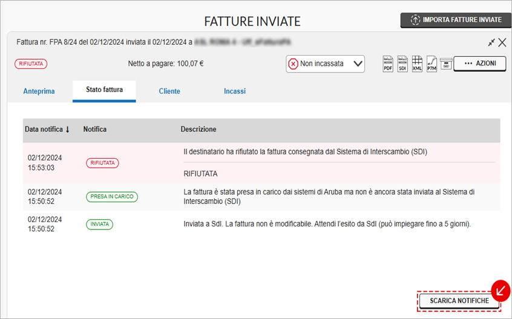Click the Scarica Notifiche button
This screenshot has width=512, height=319.
tap(459, 301)
